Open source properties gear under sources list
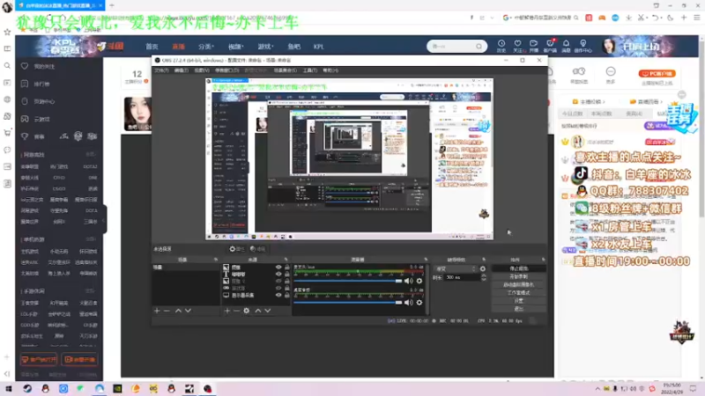705x396 pixels. click(247, 311)
